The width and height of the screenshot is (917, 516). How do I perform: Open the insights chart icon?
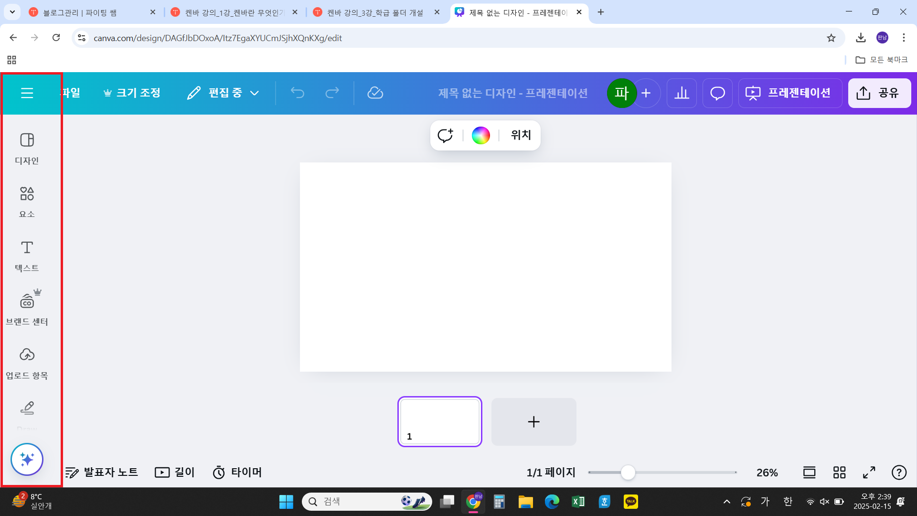click(x=682, y=93)
